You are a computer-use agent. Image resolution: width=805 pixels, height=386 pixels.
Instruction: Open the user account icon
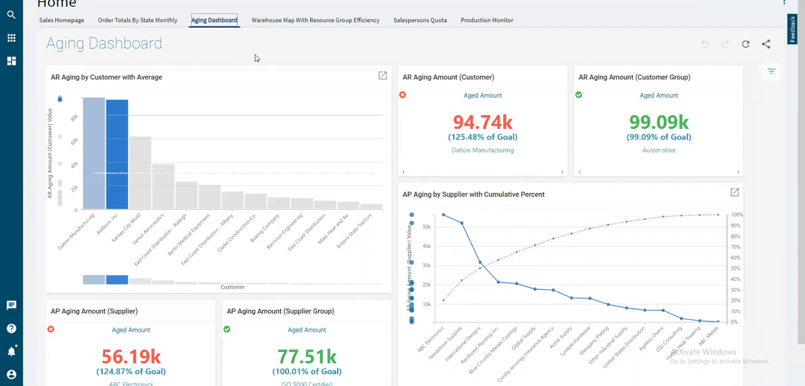coord(11,375)
